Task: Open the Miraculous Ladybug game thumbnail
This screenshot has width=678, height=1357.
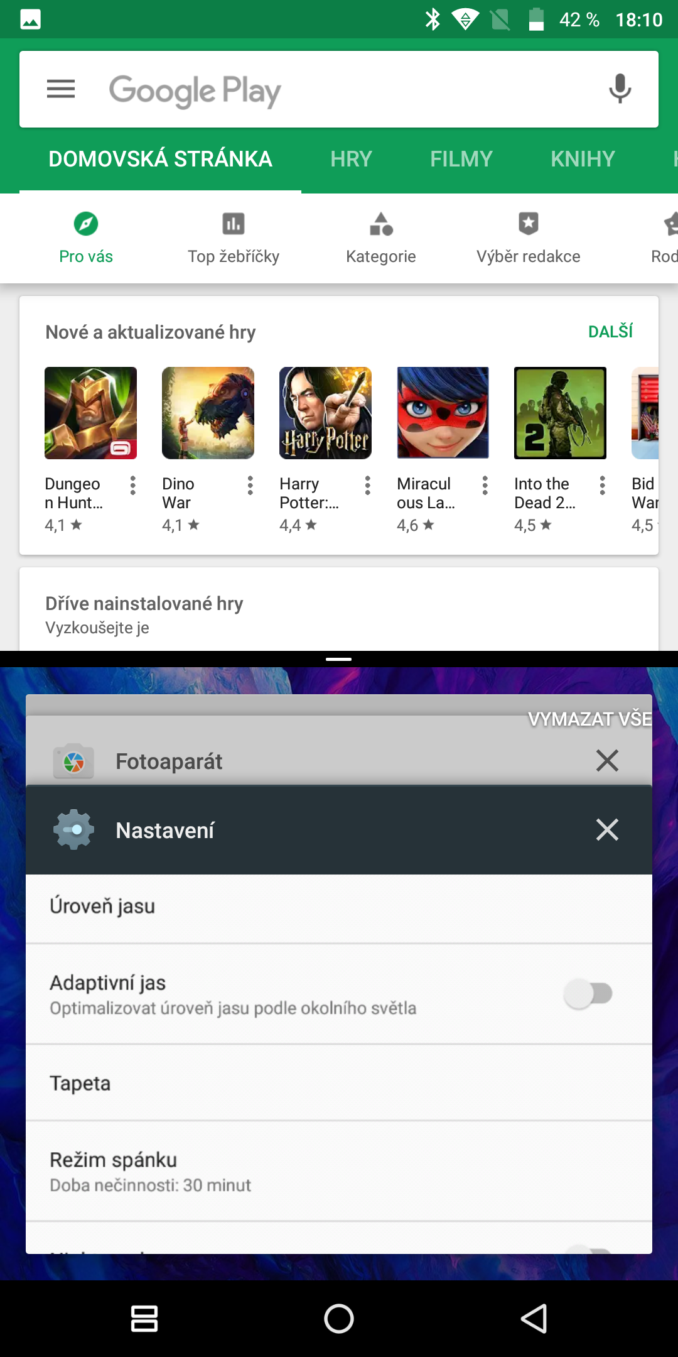Action: click(443, 413)
